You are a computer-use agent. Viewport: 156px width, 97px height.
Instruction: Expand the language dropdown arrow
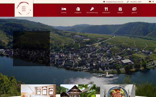coord(153,2)
